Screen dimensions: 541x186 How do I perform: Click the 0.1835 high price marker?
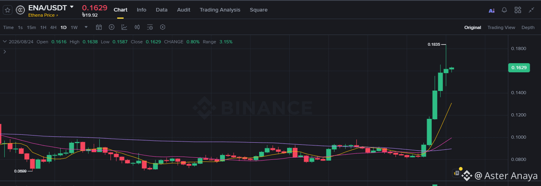(x=434, y=45)
